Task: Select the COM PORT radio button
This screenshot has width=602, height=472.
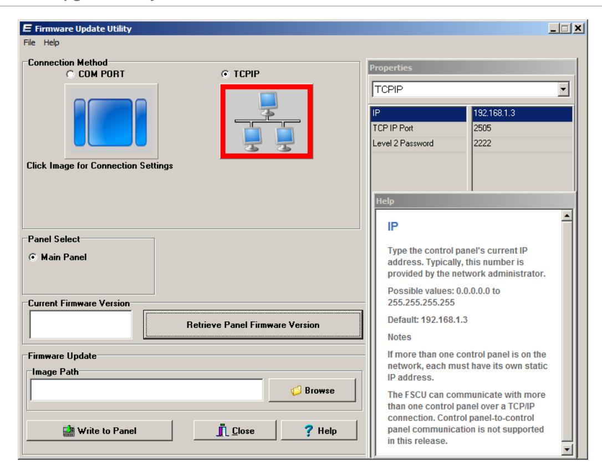Action: pos(70,74)
